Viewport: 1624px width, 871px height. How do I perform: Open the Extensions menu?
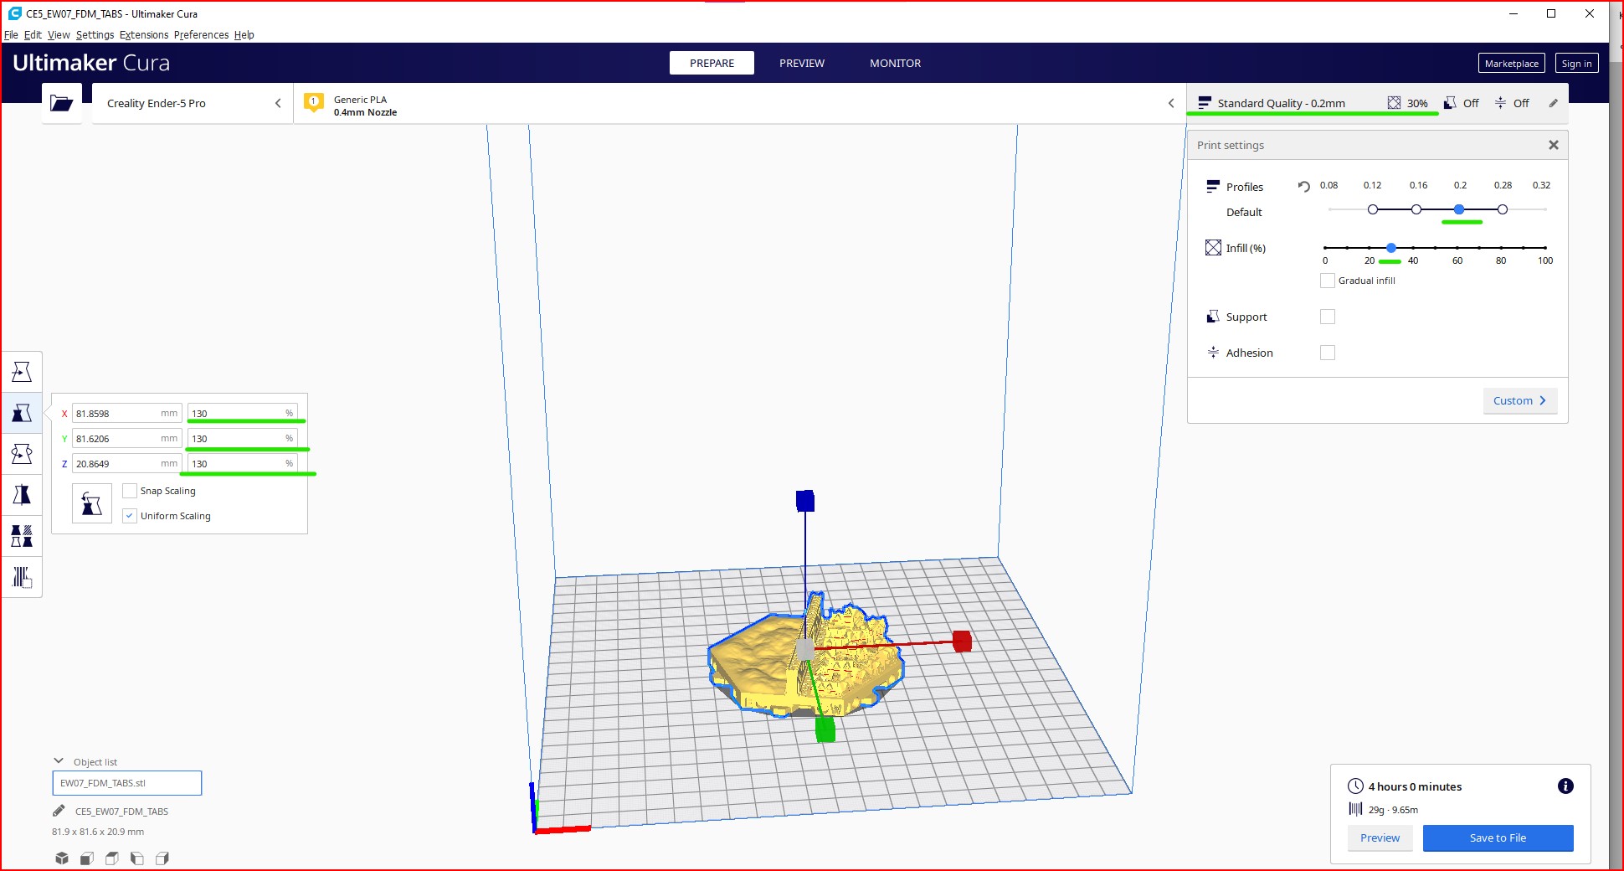coord(144,35)
